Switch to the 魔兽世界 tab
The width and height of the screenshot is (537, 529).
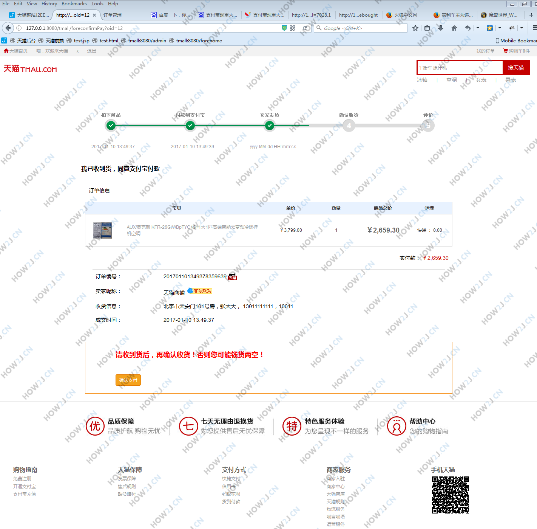(500, 15)
